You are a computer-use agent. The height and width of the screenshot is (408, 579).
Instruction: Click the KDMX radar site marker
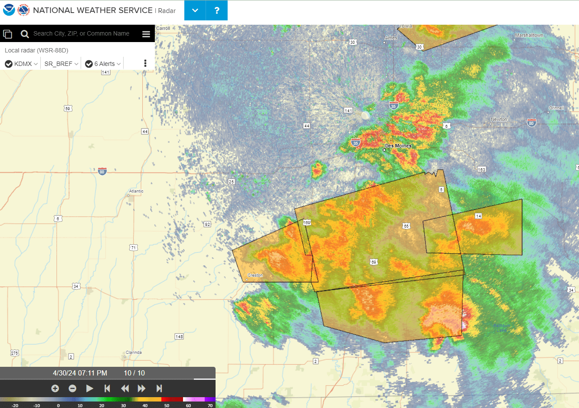coord(365,115)
